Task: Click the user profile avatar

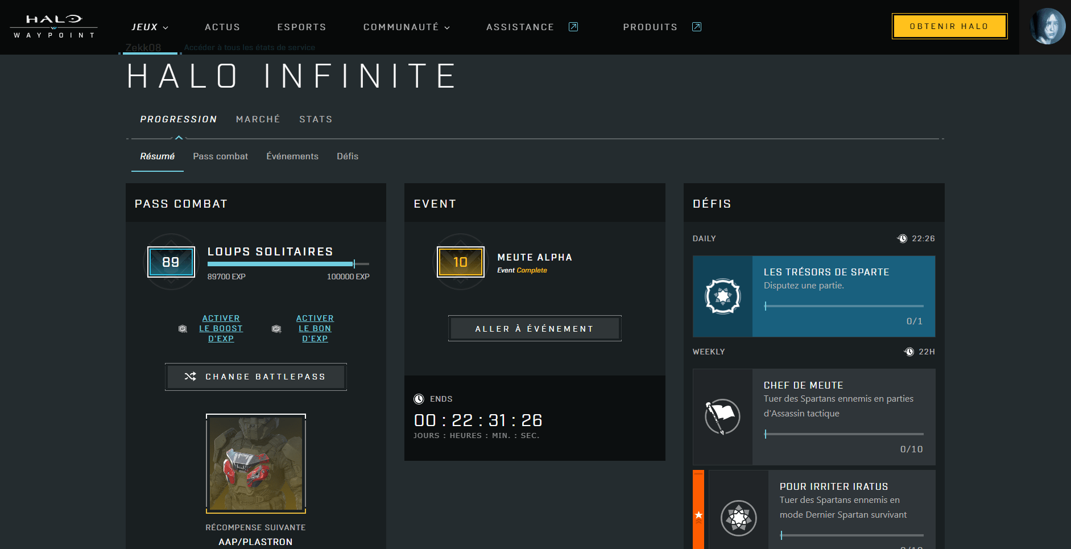Action: pos(1048,27)
